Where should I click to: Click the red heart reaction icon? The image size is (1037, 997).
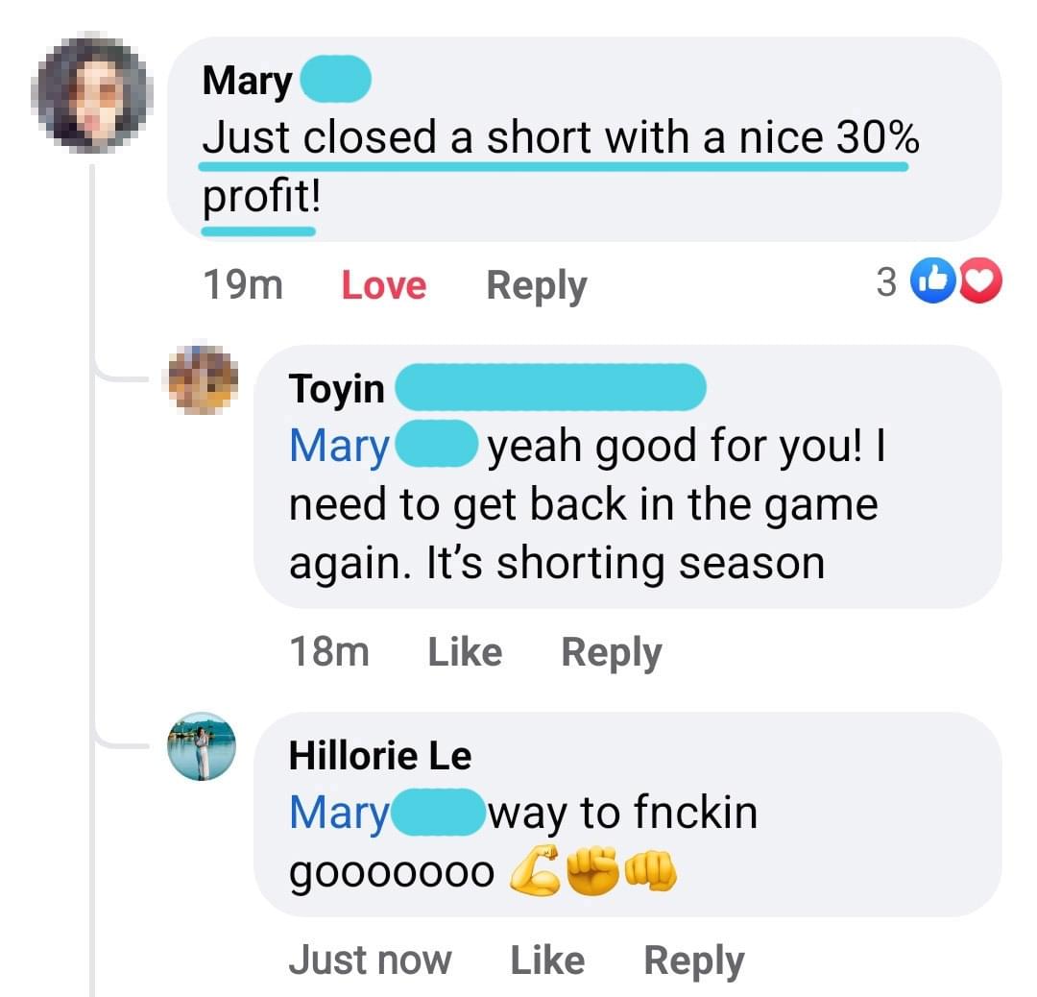980,281
